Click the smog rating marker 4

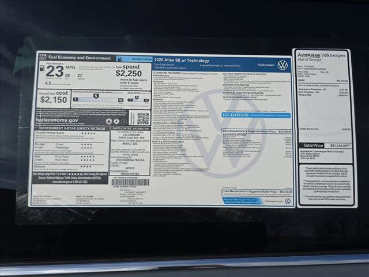(x=137, y=97)
